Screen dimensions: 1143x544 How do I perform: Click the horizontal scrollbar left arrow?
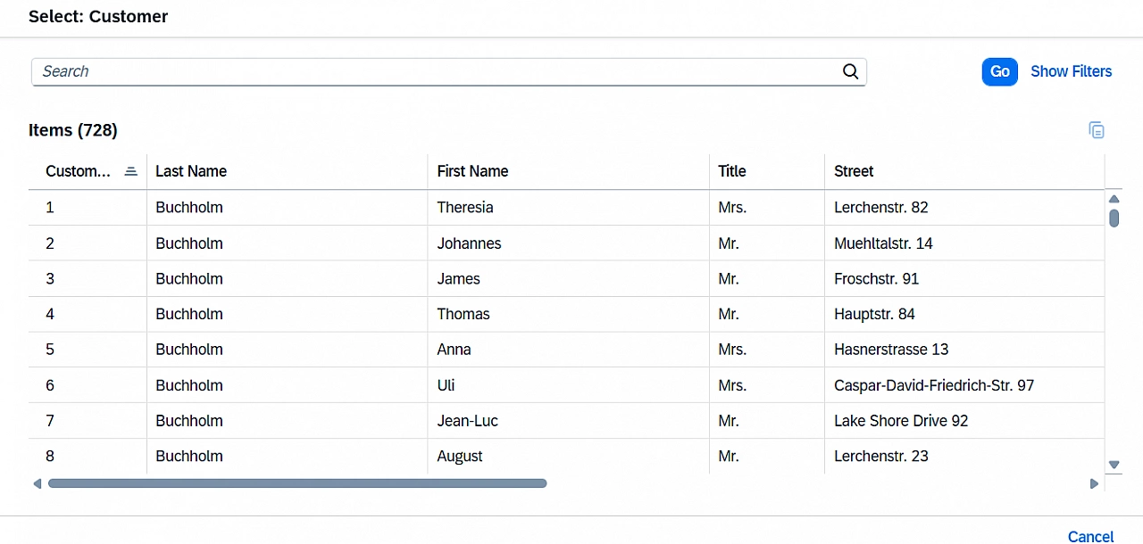(x=37, y=484)
